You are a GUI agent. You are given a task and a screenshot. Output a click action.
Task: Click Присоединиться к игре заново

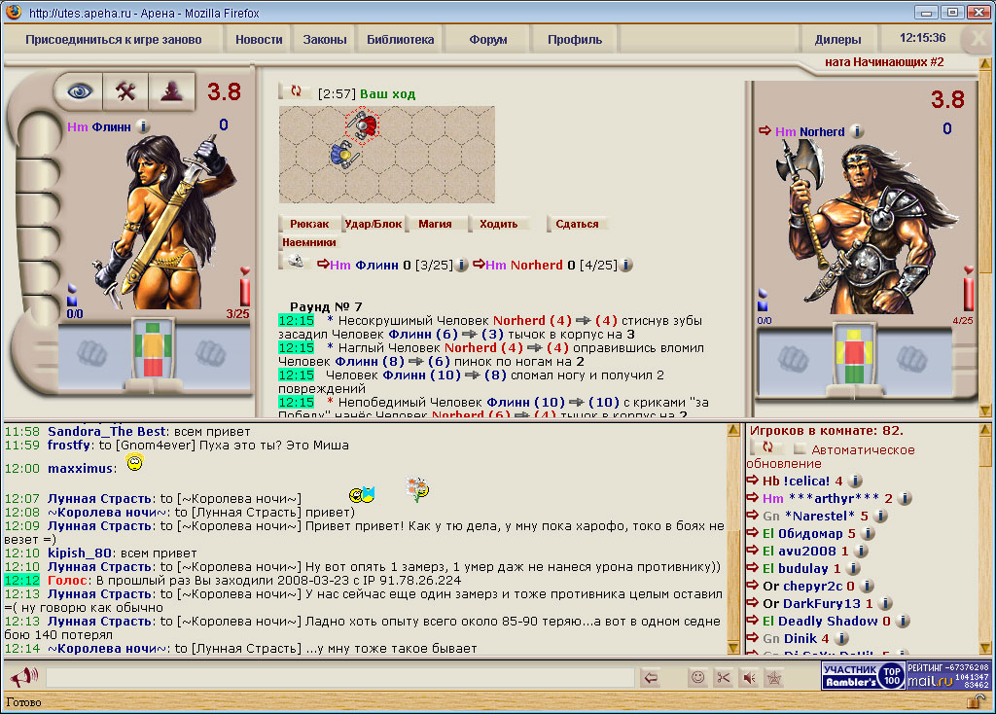(113, 39)
